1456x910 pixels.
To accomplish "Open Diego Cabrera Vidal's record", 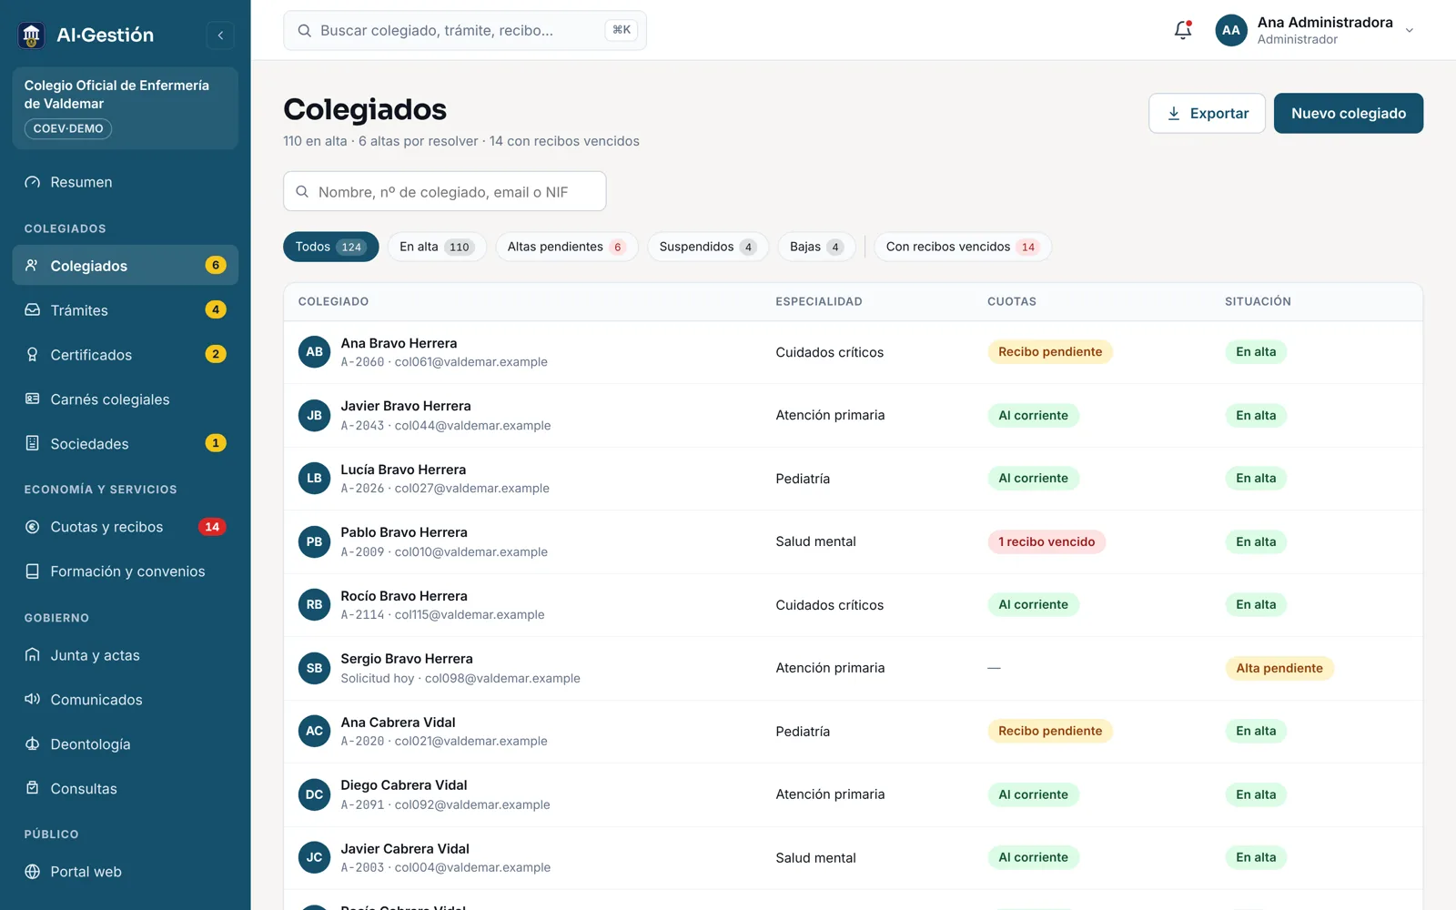I will pyautogui.click(x=853, y=794).
